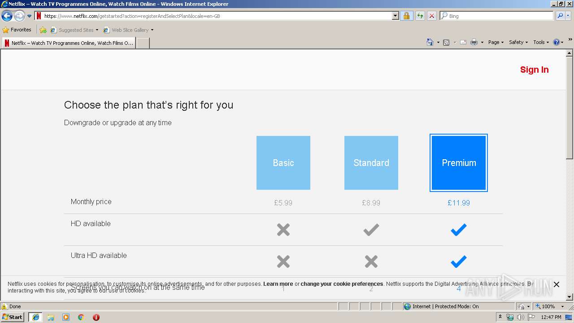574x323 pixels.
Task: Open the Page menu
Action: (x=496, y=42)
